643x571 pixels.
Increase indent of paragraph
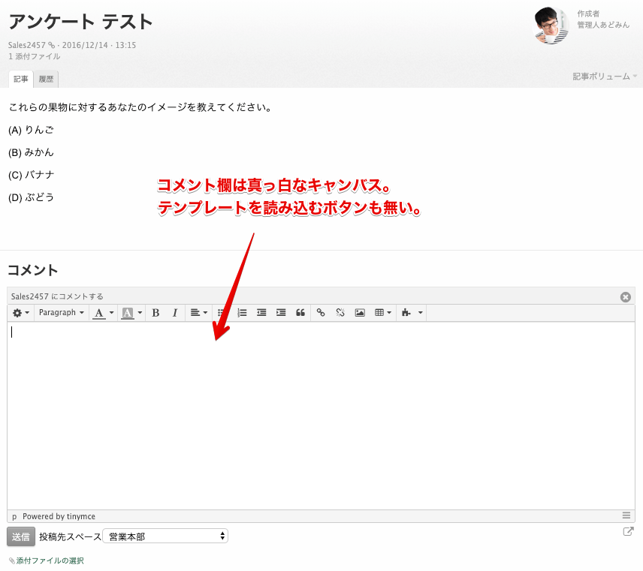point(281,313)
